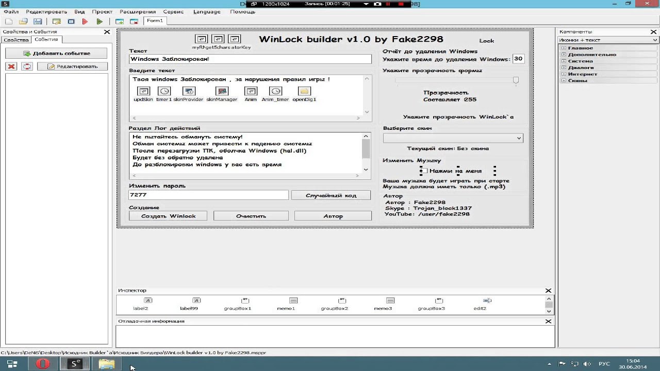Create a new project from toolbar
660x371 pixels.
[9, 21]
